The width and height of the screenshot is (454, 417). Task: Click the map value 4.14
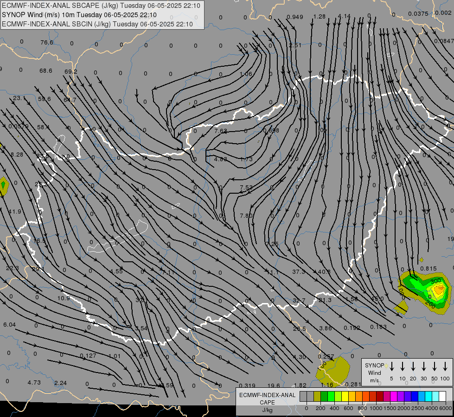(x=344, y=16)
